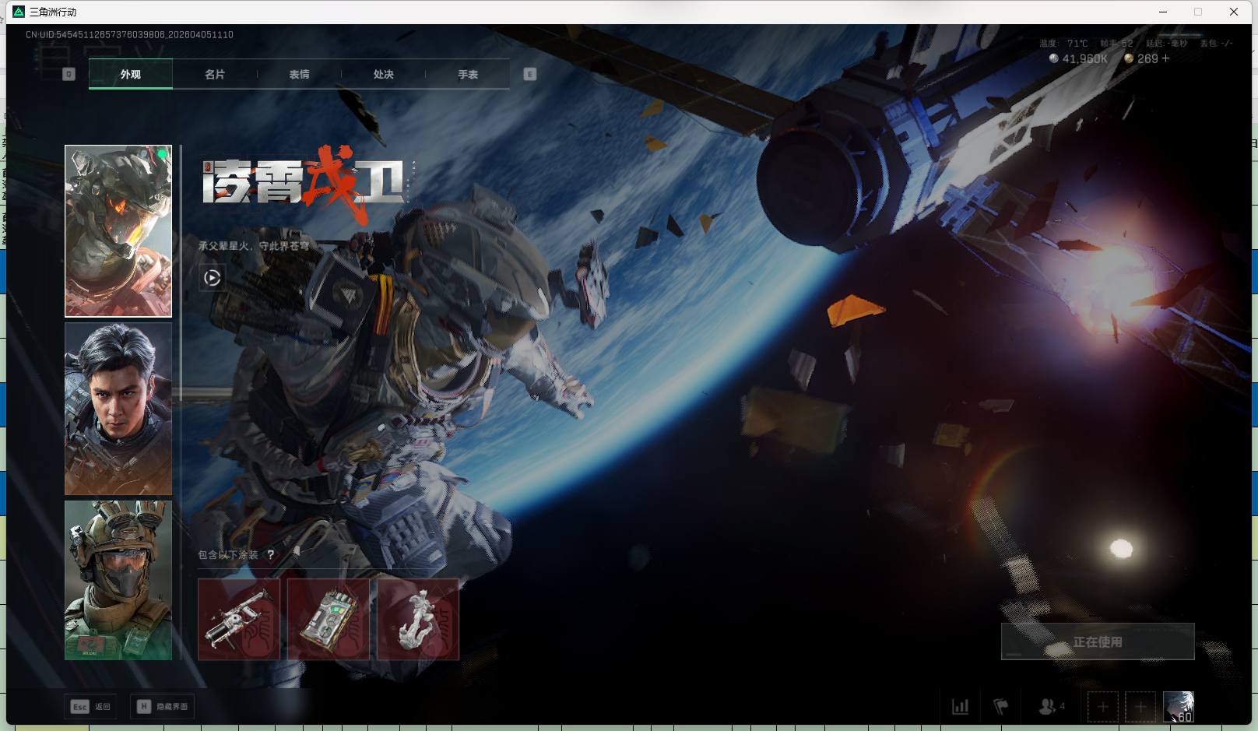
Task: Open the 包含以下涂装 question mark help
Action: [271, 554]
